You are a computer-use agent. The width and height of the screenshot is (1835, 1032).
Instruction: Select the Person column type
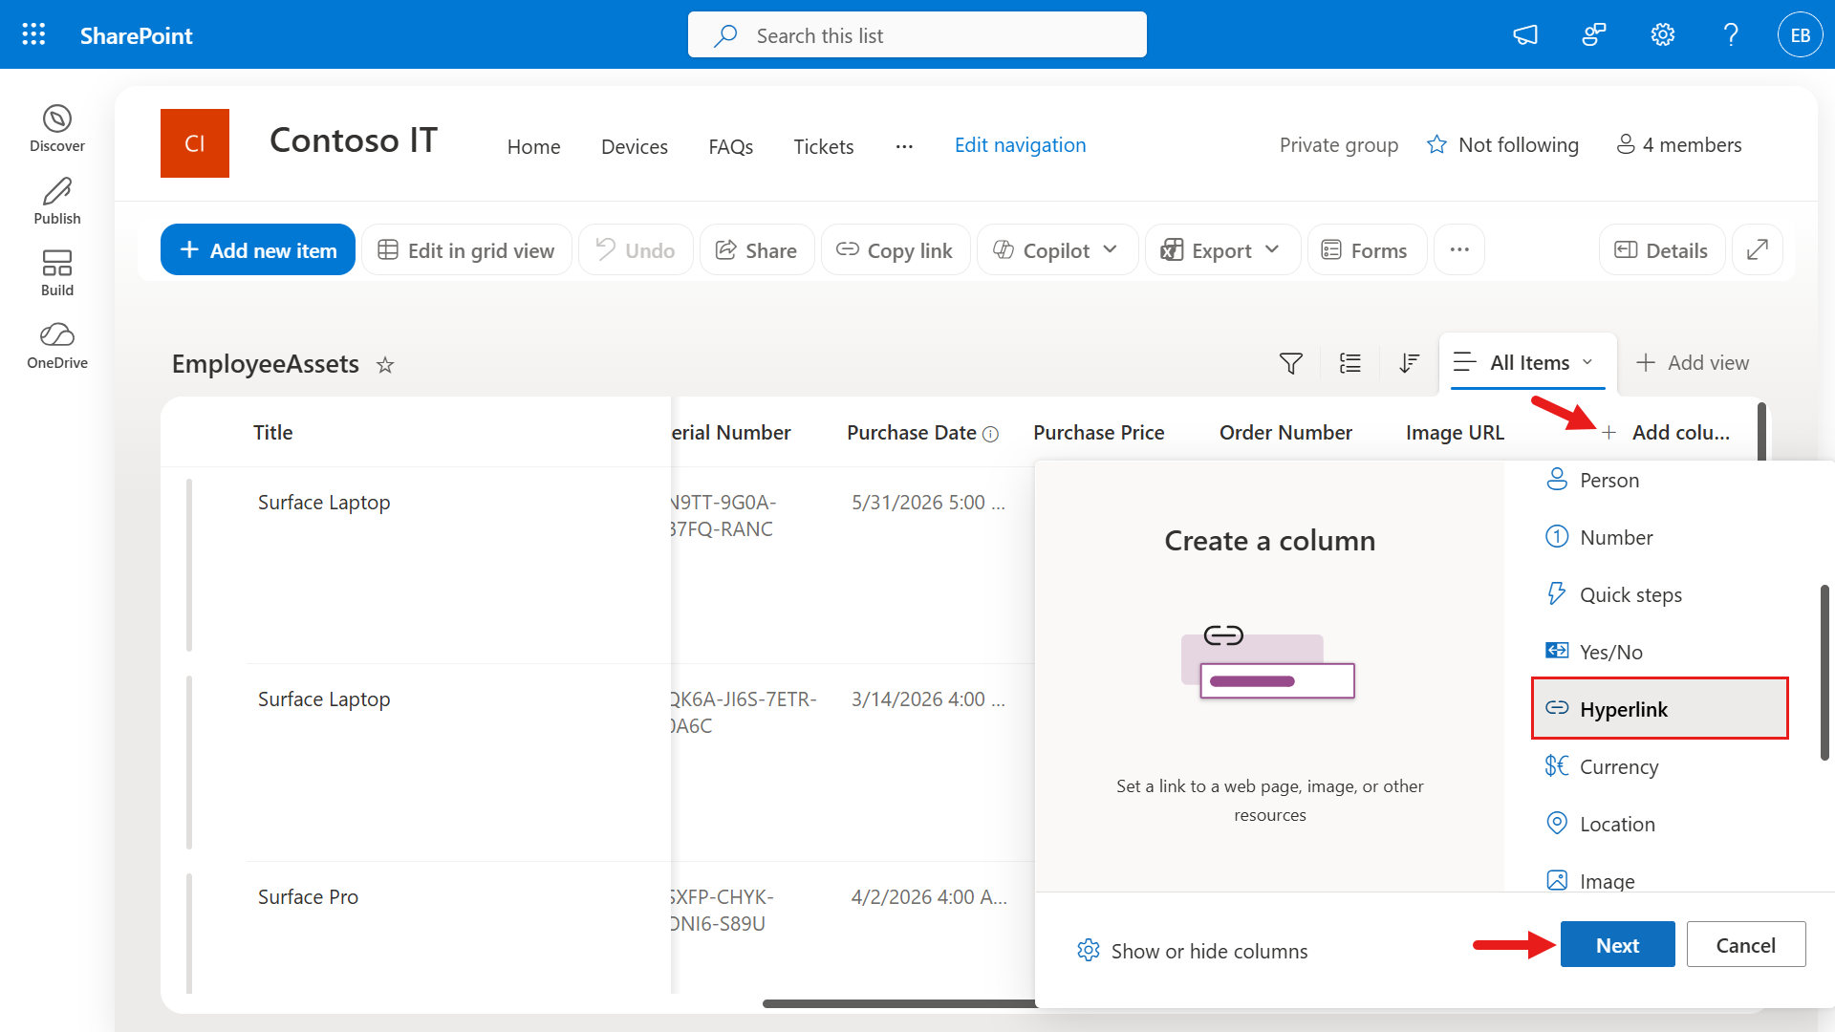(x=1660, y=481)
